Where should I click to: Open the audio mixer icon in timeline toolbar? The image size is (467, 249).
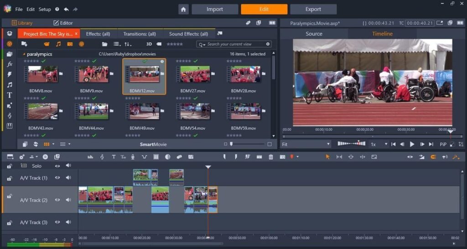point(90,157)
